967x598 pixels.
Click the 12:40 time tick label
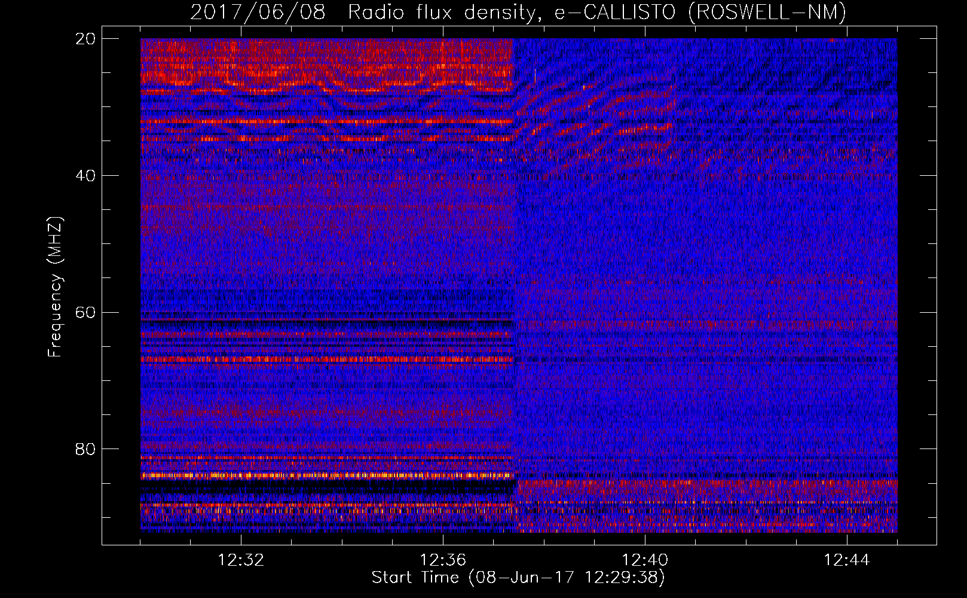click(645, 560)
